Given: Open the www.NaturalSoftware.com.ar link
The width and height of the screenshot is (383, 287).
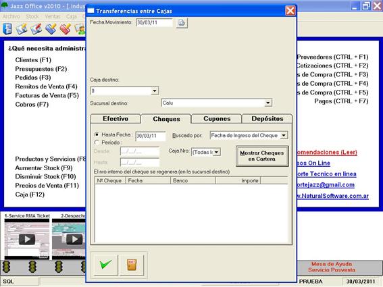Looking at the screenshot, I should coord(332,196).
